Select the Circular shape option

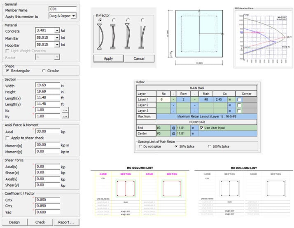[44, 71]
